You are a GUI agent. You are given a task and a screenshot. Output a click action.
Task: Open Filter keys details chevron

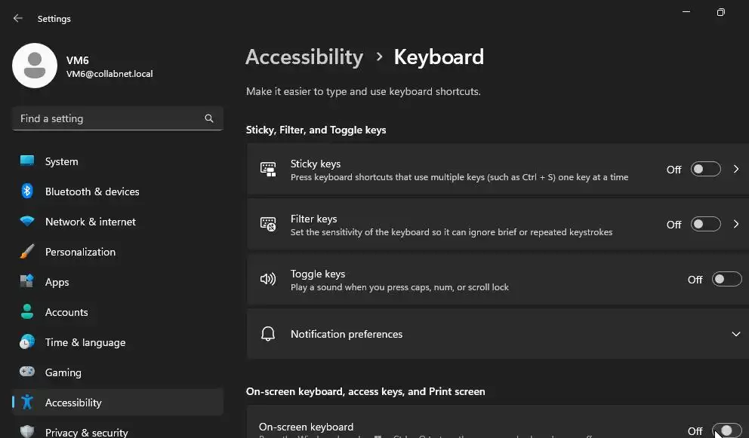pos(736,225)
